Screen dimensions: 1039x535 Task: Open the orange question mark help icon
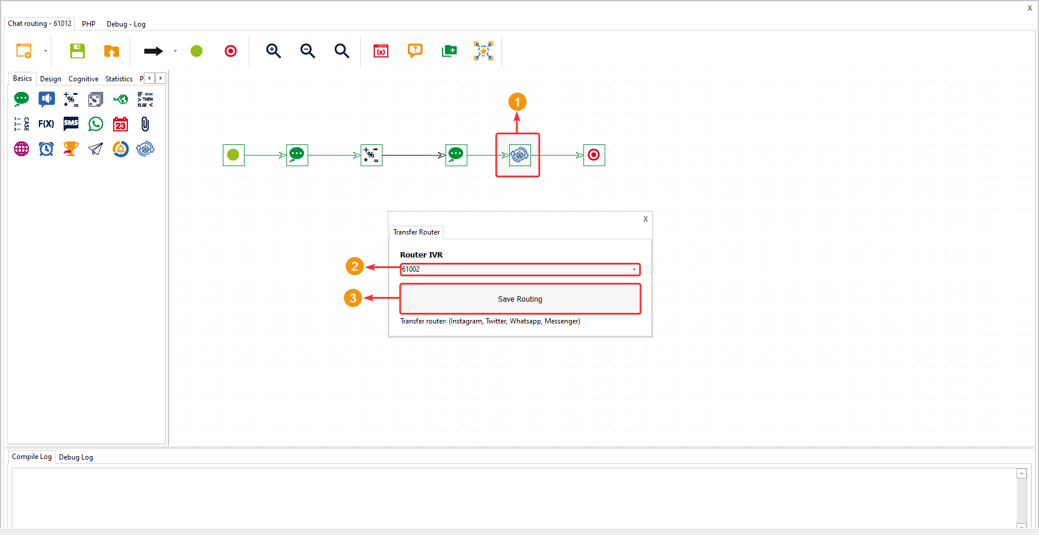tap(415, 51)
